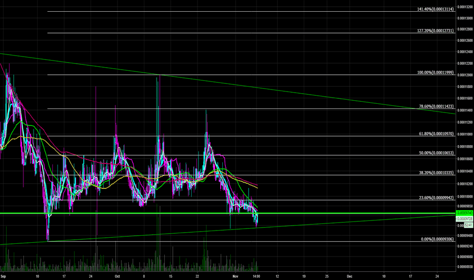This screenshot has height=280, width=474.
Task: Click the Nov label on time axis
Action: [x=235, y=276]
